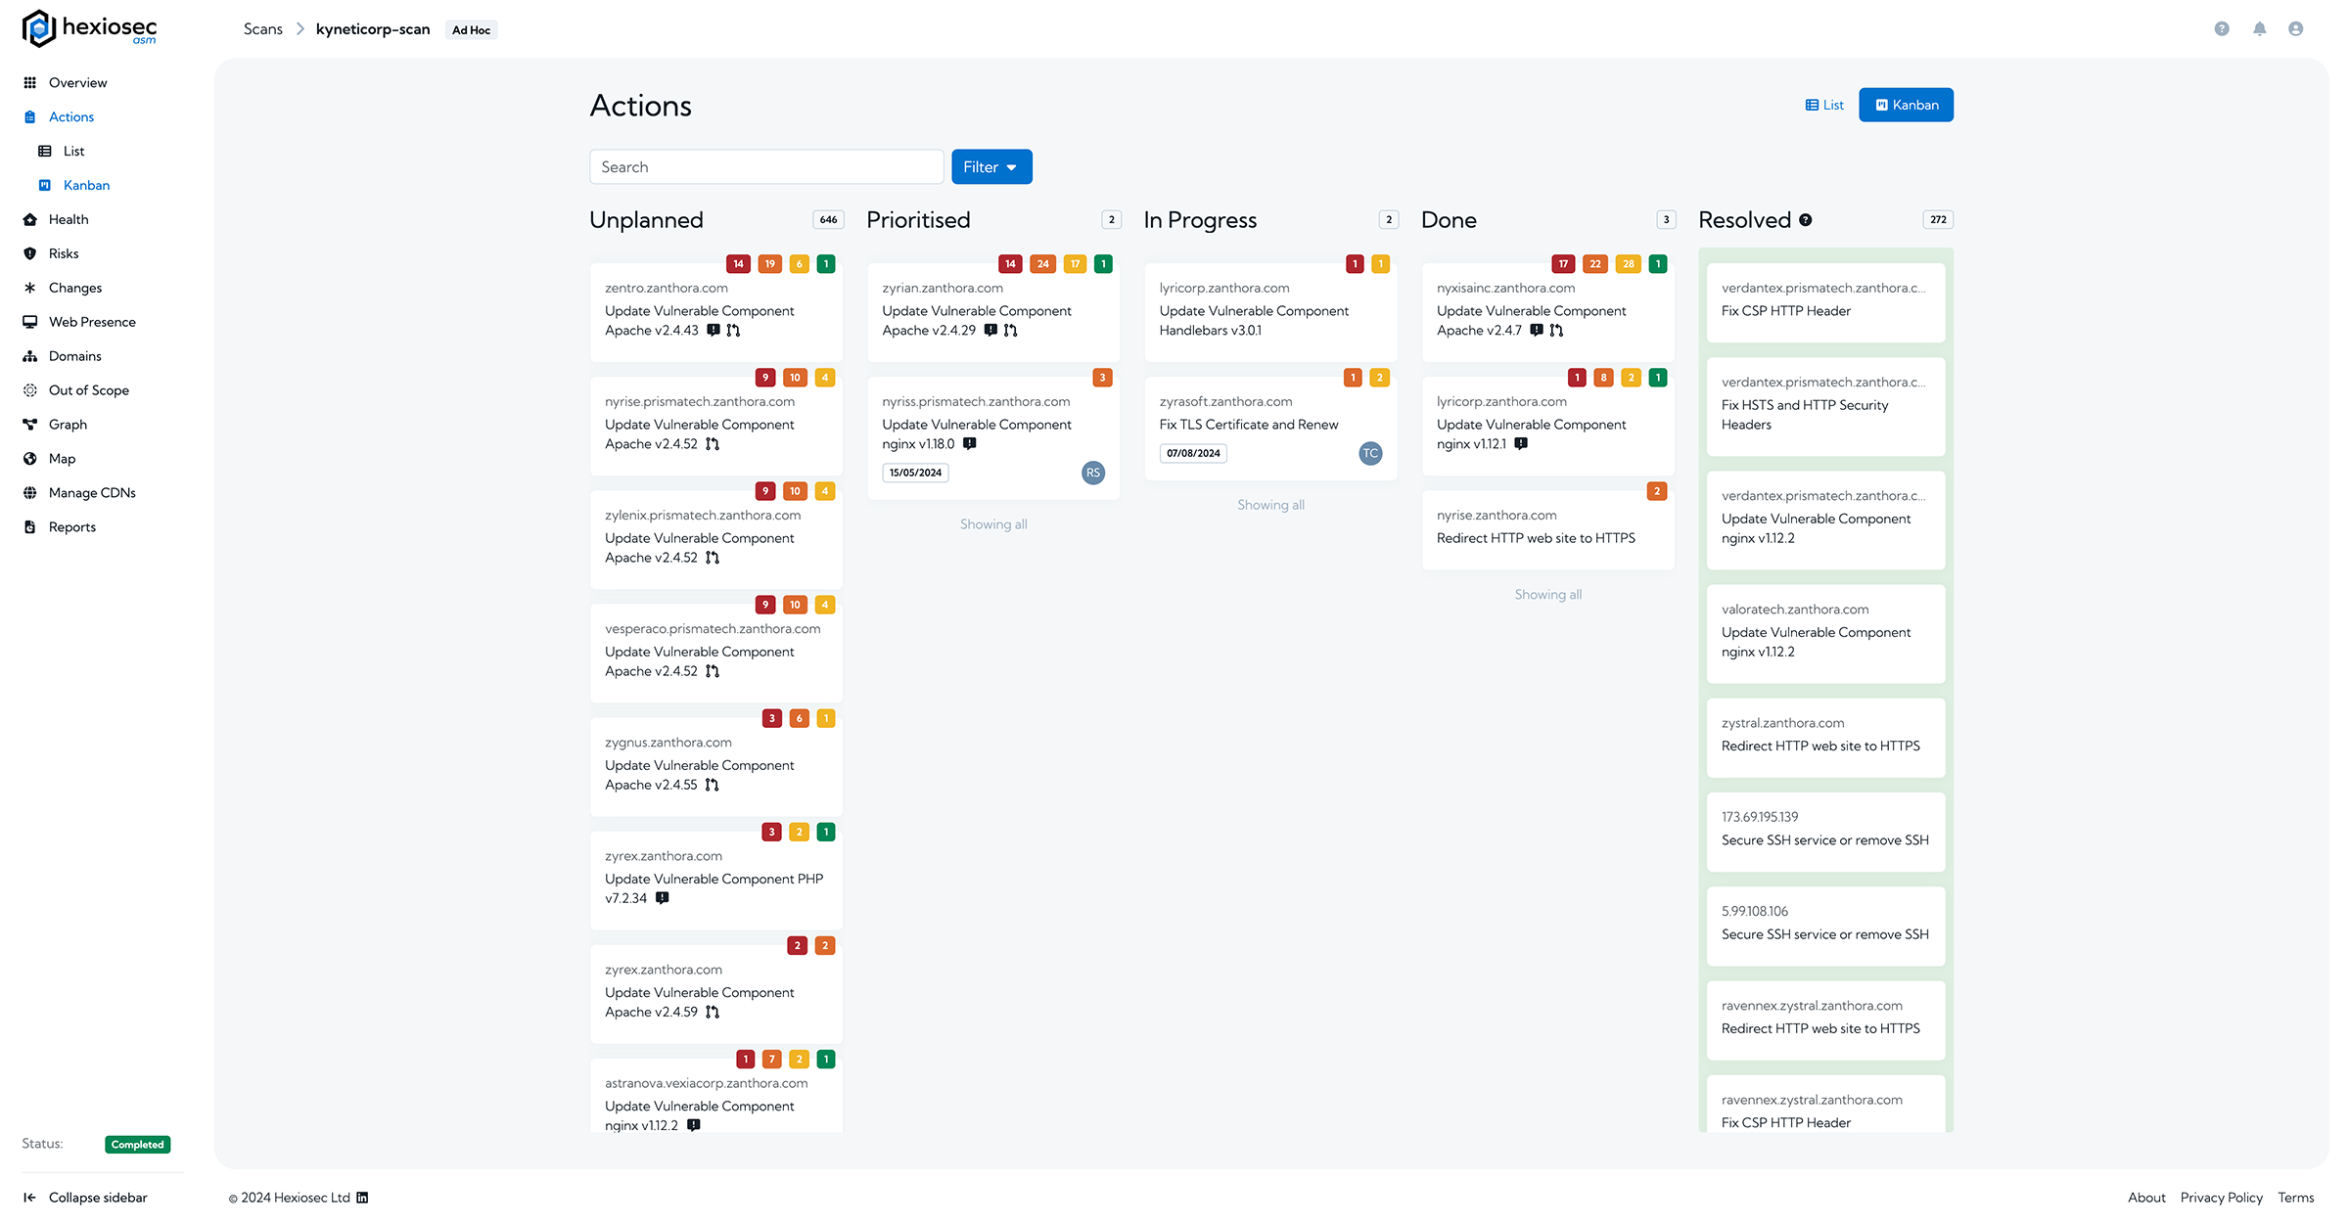Open Health in the sidebar

69,219
